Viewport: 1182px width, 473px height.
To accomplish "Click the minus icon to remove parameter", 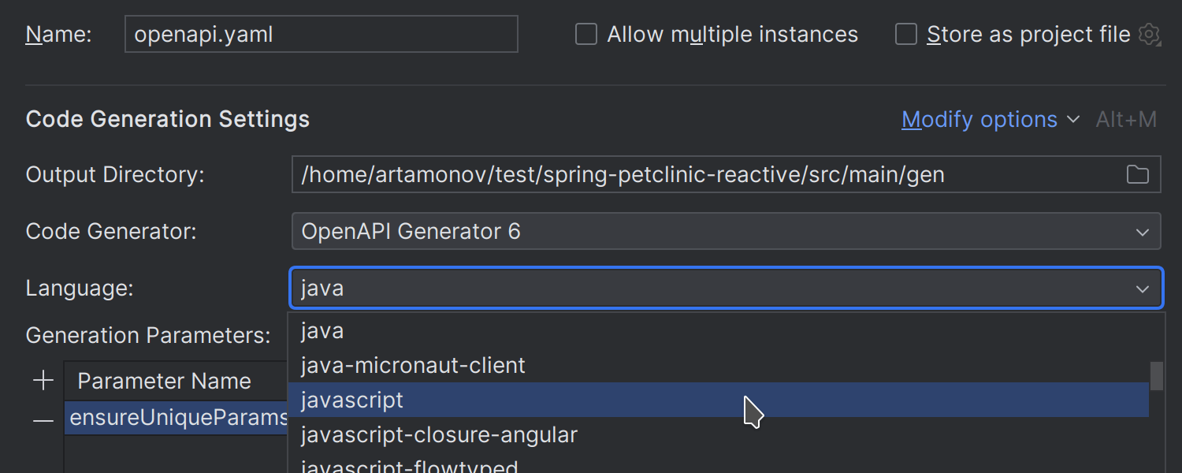I will [x=43, y=421].
